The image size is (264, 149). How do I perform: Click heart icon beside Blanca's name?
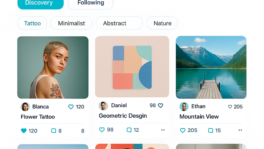pos(71,107)
